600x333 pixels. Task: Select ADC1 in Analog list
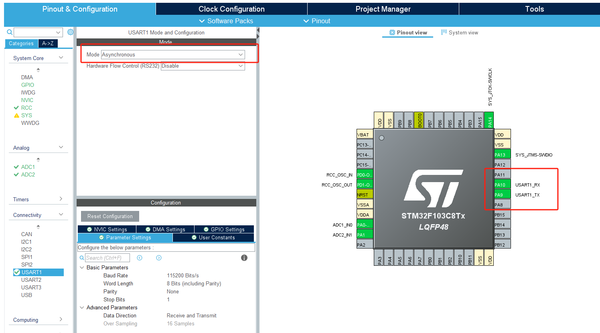point(28,167)
